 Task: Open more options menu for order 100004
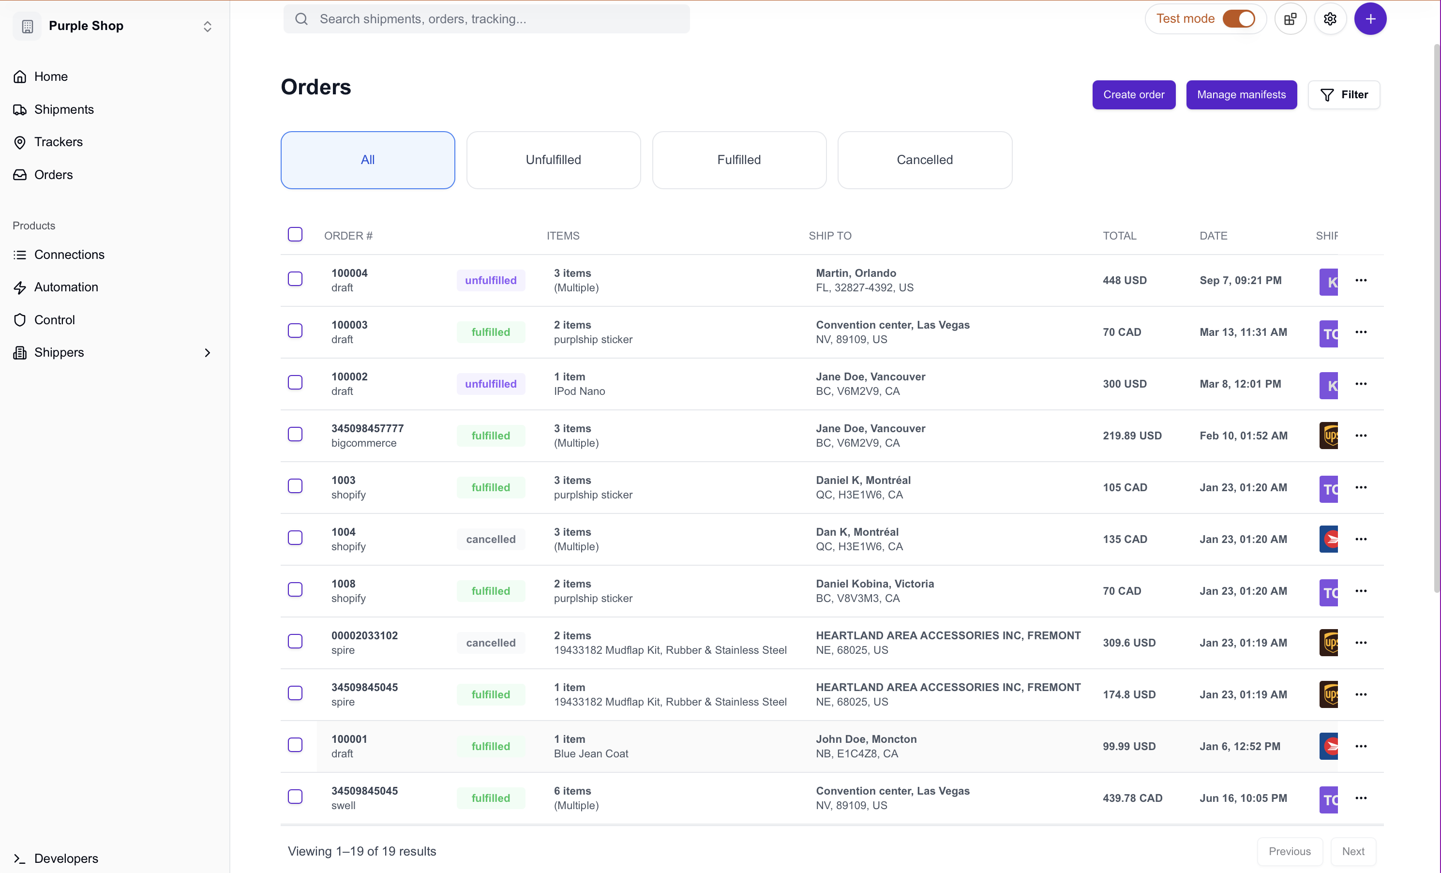click(1360, 280)
